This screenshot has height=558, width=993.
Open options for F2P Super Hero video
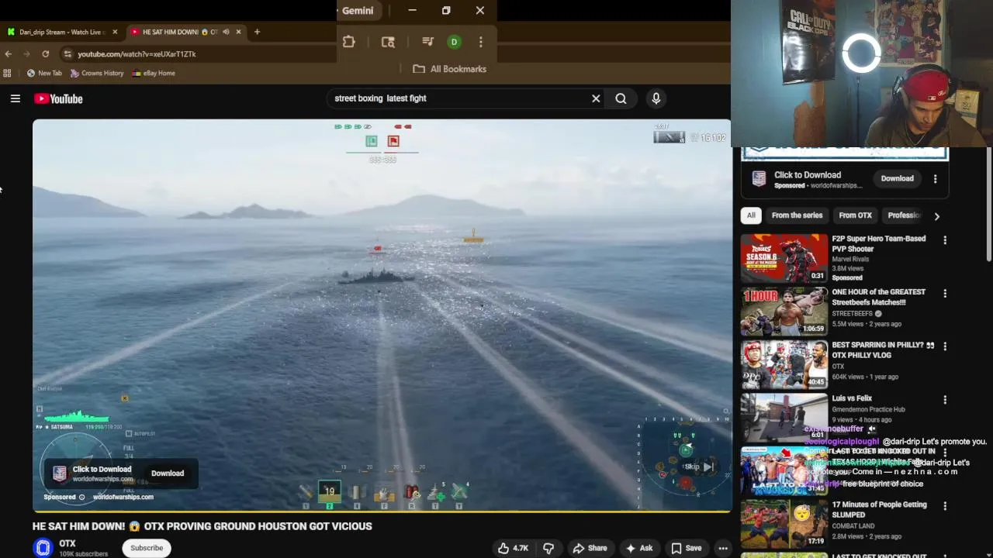coord(945,240)
